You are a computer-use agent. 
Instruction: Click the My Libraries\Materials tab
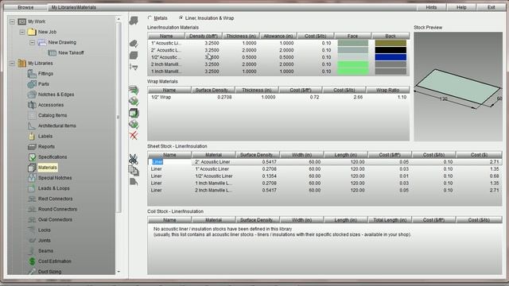tap(74, 7)
